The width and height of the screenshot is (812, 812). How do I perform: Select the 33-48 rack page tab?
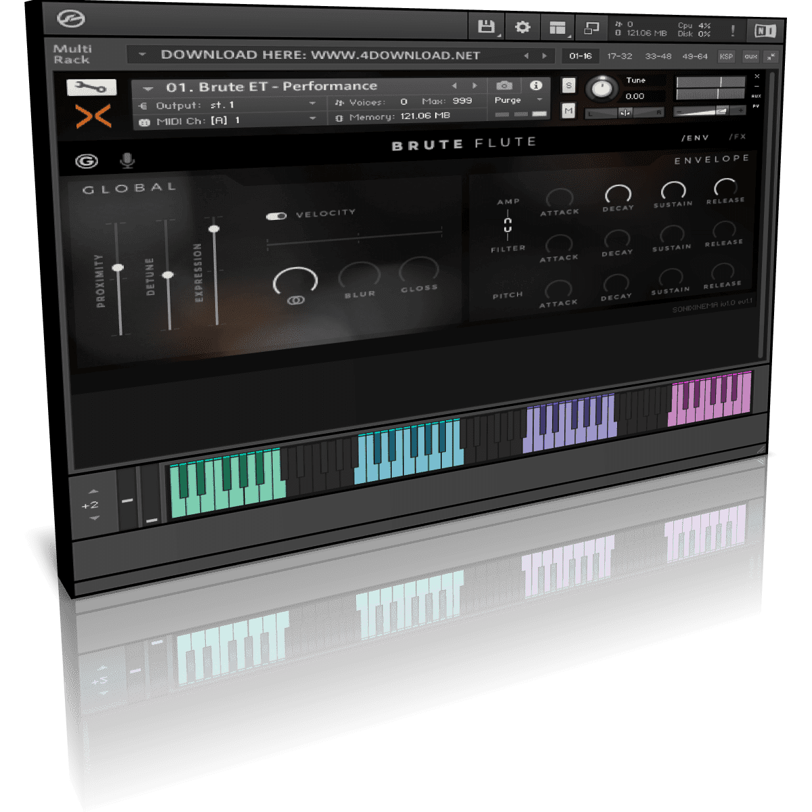coord(658,56)
